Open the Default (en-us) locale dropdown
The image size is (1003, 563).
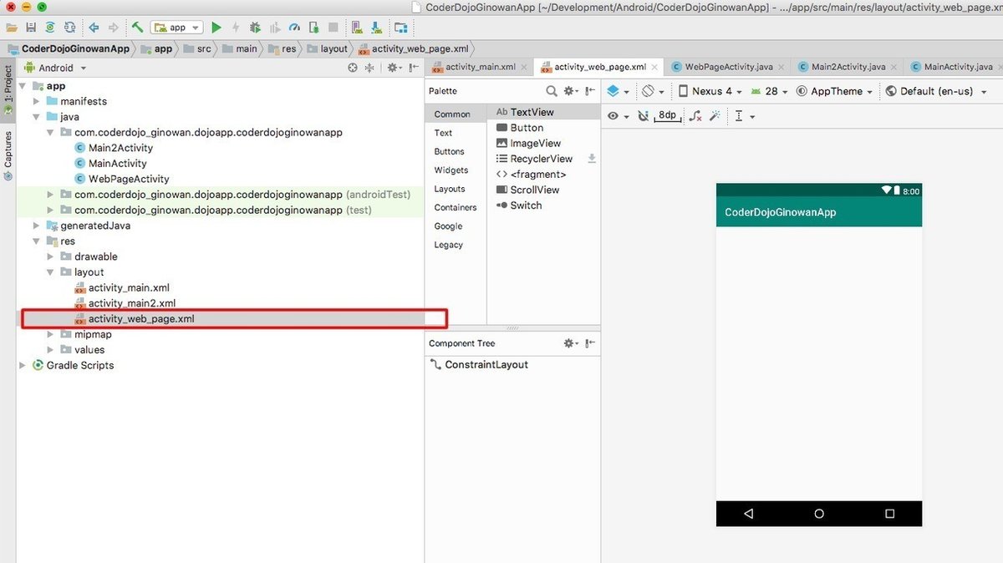(936, 91)
